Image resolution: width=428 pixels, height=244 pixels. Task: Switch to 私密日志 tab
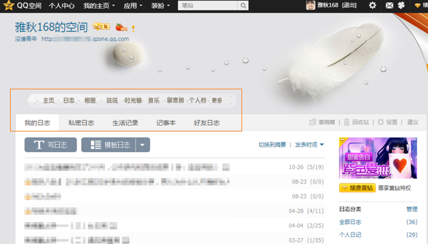click(81, 123)
